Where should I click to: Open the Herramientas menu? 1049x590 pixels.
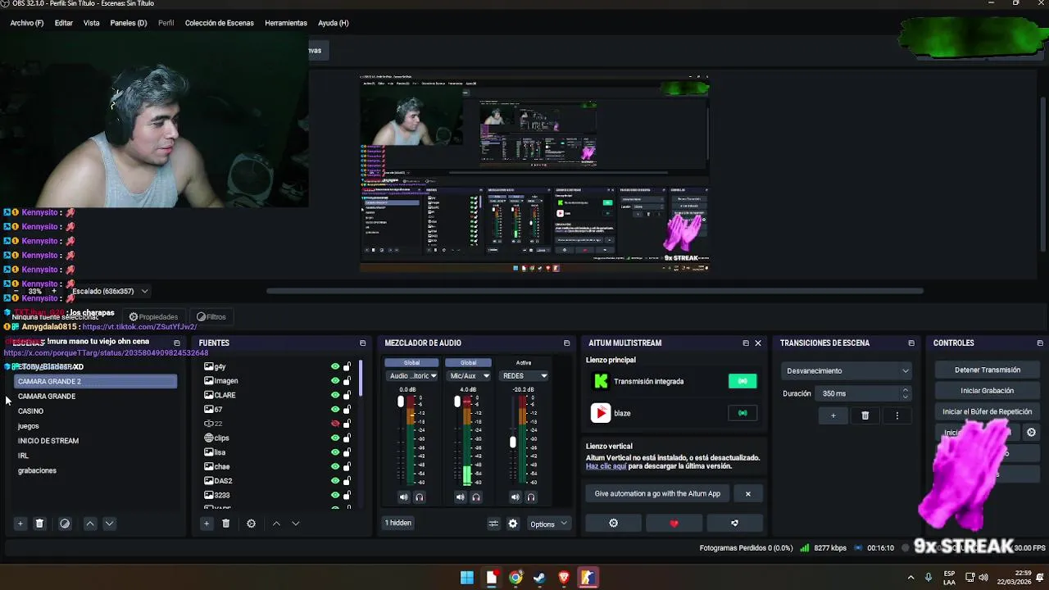[x=286, y=23]
